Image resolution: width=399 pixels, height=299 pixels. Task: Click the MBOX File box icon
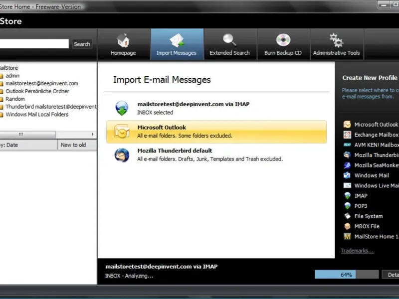point(347,226)
